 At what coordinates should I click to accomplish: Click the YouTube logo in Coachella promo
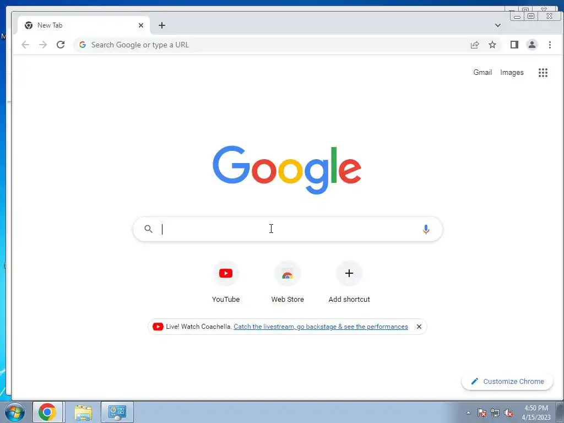158,327
